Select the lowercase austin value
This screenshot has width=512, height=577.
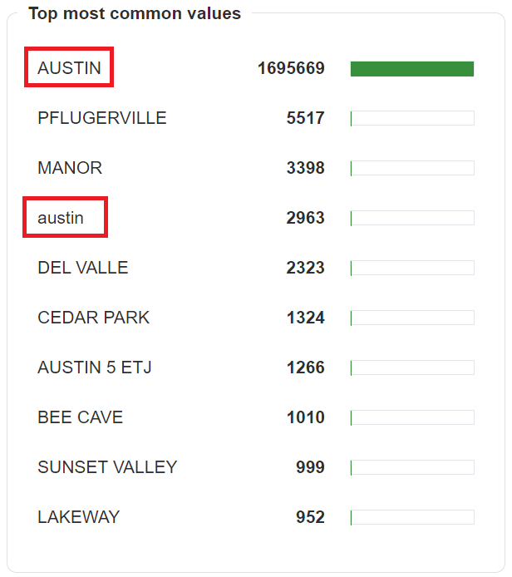click(x=61, y=218)
